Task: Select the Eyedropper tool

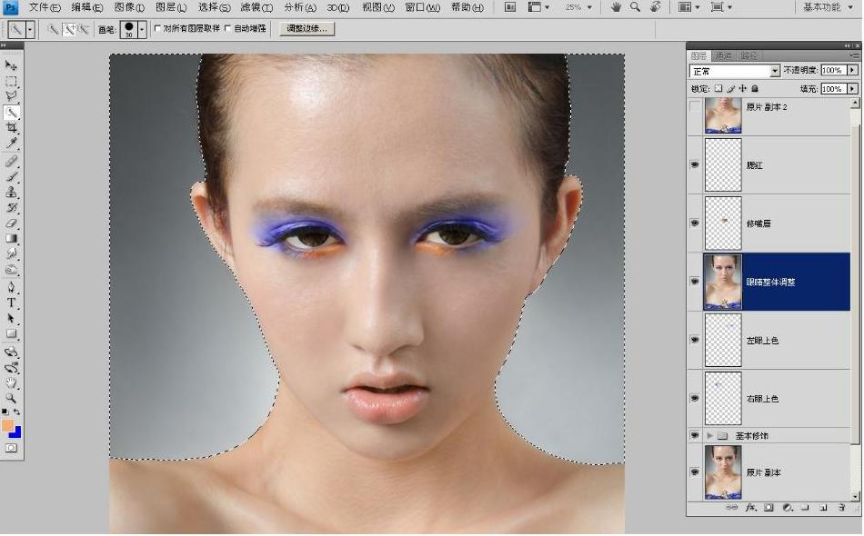Action: (x=11, y=144)
